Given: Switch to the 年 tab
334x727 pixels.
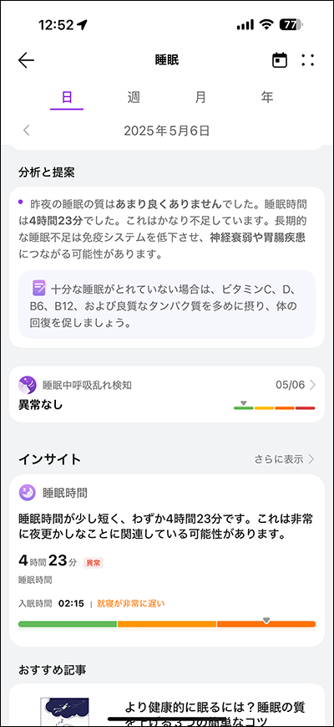Looking at the screenshot, I should pos(267,97).
